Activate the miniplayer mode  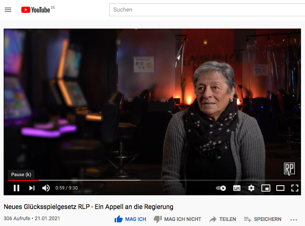pos(266,188)
